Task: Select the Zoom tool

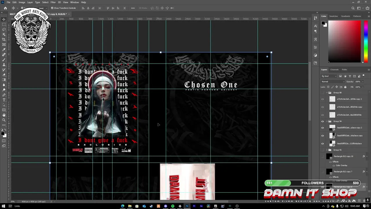Action: 4,120
